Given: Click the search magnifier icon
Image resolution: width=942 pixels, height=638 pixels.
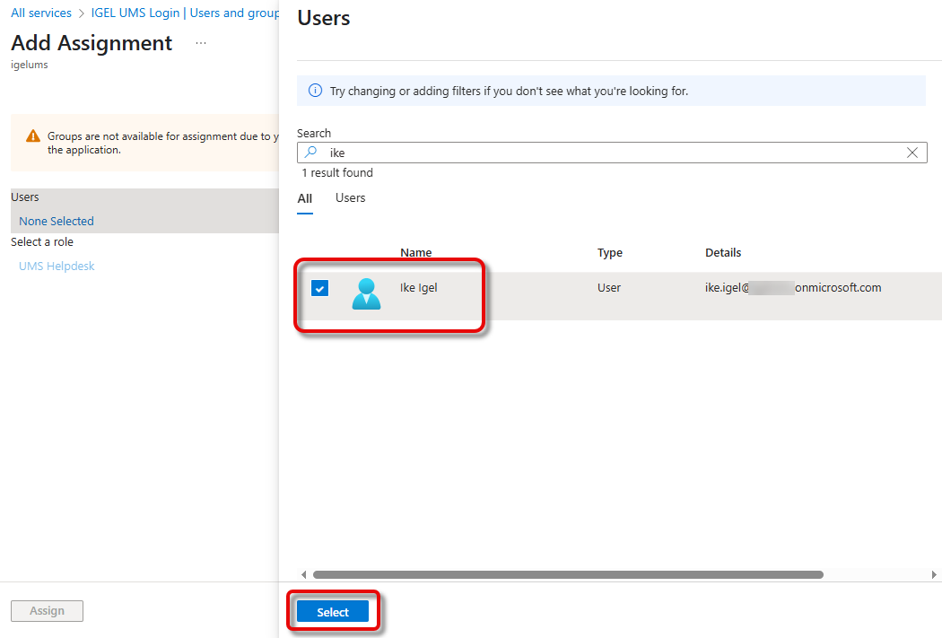Looking at the screenshot, I should tap(311, 153).
